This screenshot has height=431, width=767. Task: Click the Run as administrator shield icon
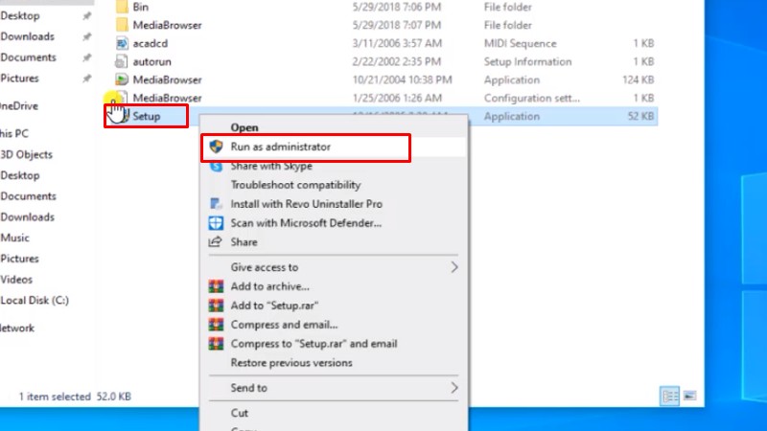click(216, 147)
